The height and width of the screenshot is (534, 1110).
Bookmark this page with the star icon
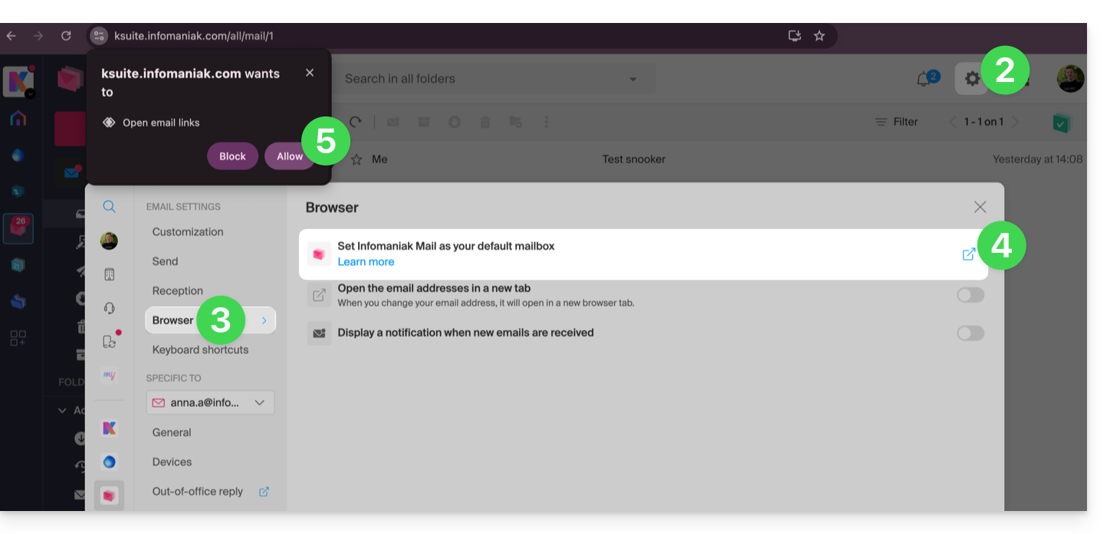[x=819, y=36]
